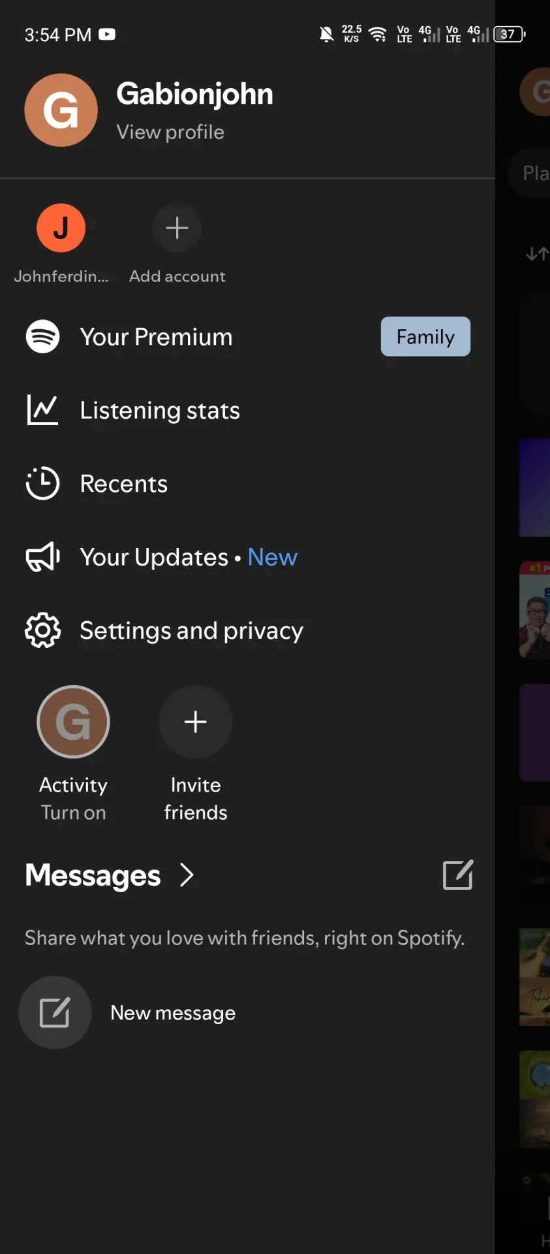This screenshot has width=550, height=1254.
Task: Expand Messages with the chevron arrow
Action: coord(187,875)
